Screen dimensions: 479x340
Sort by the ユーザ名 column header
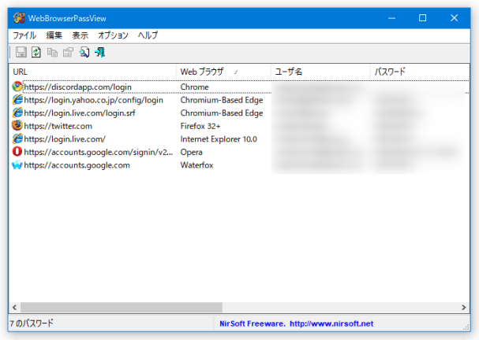[x=320, y=72]
